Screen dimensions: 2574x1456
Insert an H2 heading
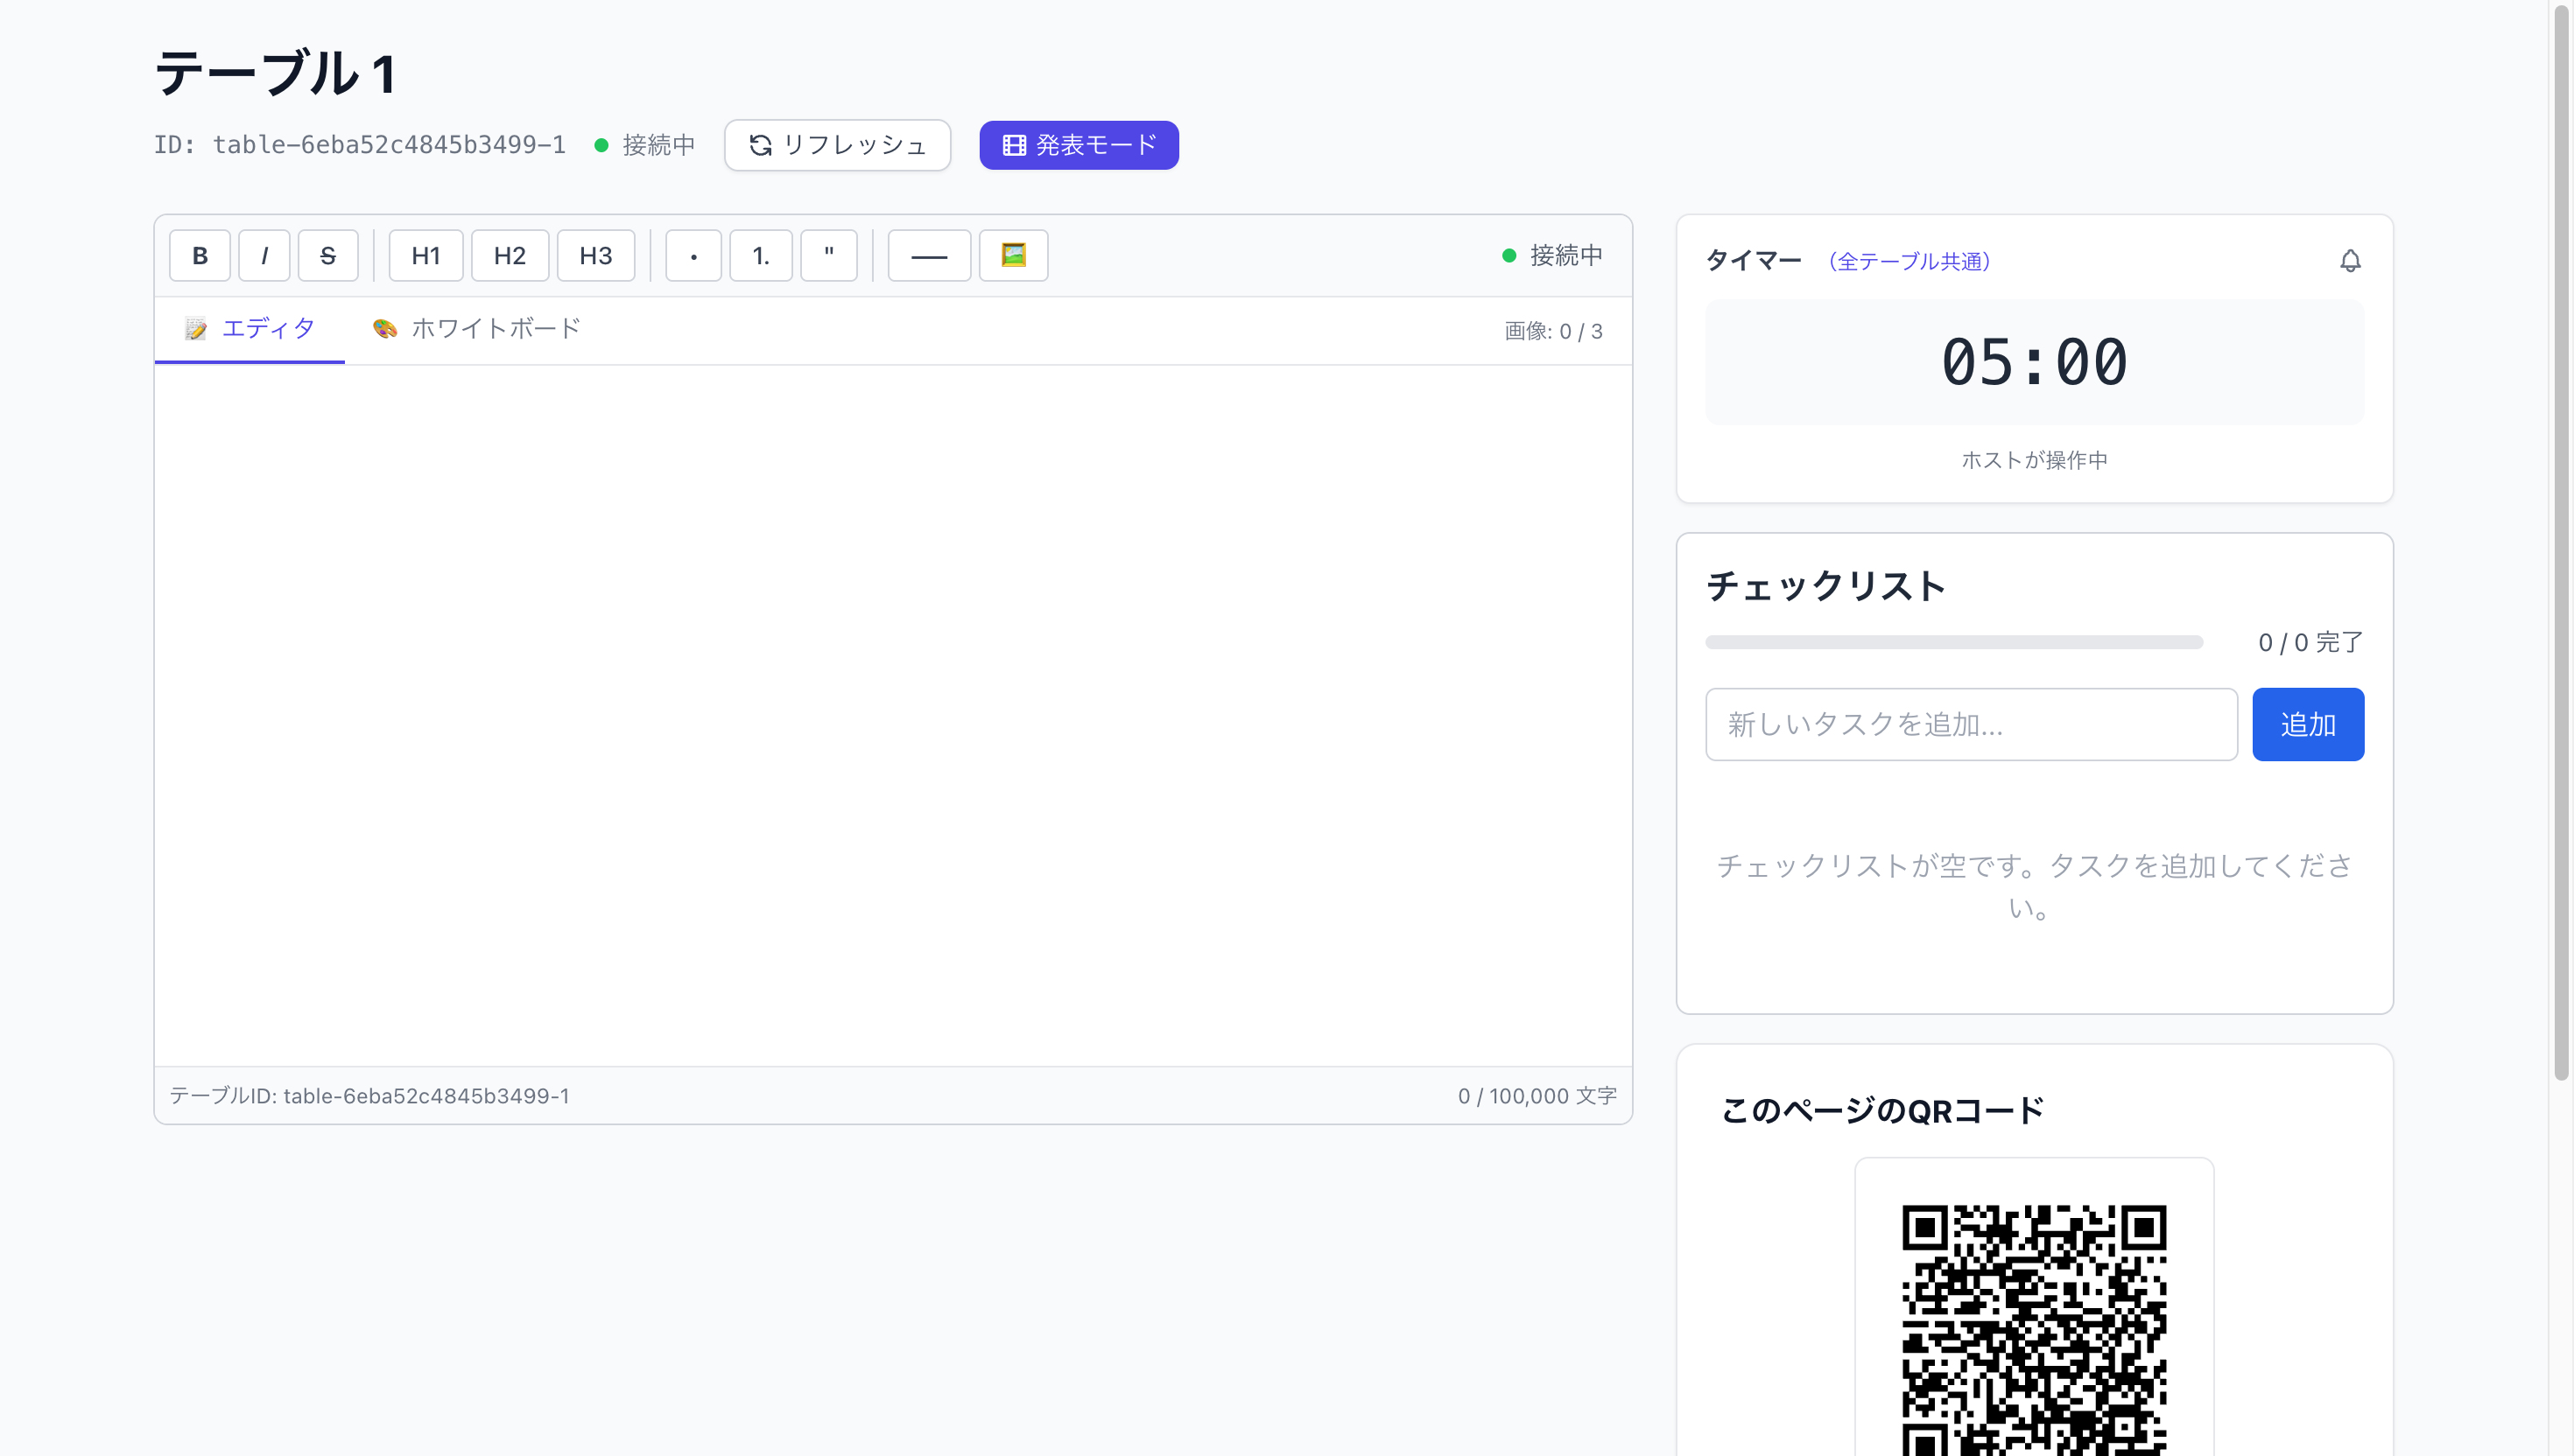point(510,255)
